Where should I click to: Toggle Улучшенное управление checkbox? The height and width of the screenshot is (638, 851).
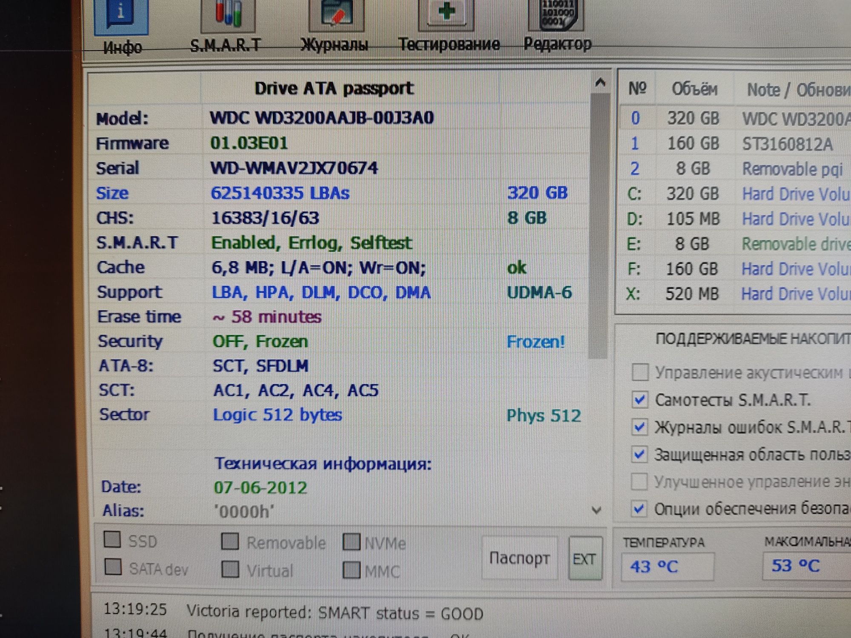coord(639,481)
